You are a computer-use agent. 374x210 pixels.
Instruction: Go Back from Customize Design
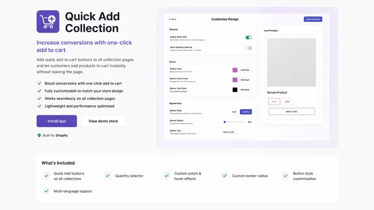click(173, 19)
